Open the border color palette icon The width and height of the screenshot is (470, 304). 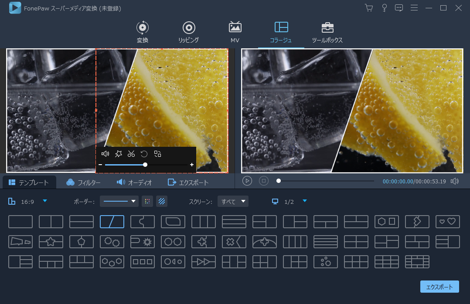[x=147, y=201]
